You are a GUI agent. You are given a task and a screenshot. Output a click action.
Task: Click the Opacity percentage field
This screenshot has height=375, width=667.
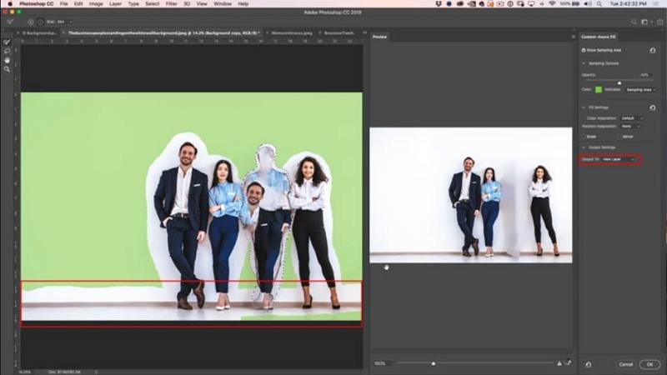(x=644, y=75)
